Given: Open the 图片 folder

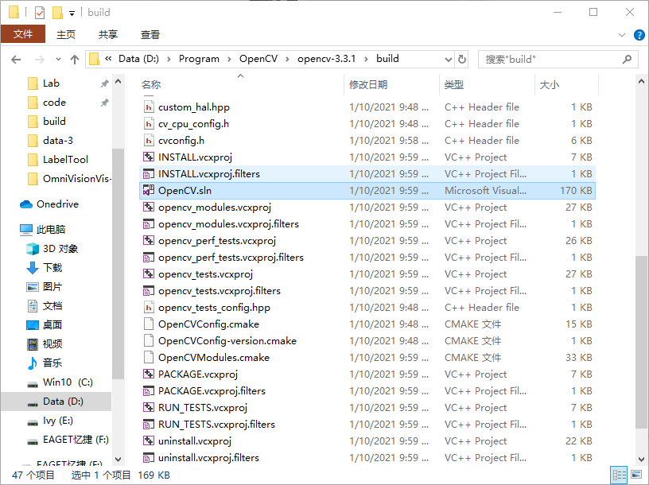Looking at the screenshot, I should (52, 287).
